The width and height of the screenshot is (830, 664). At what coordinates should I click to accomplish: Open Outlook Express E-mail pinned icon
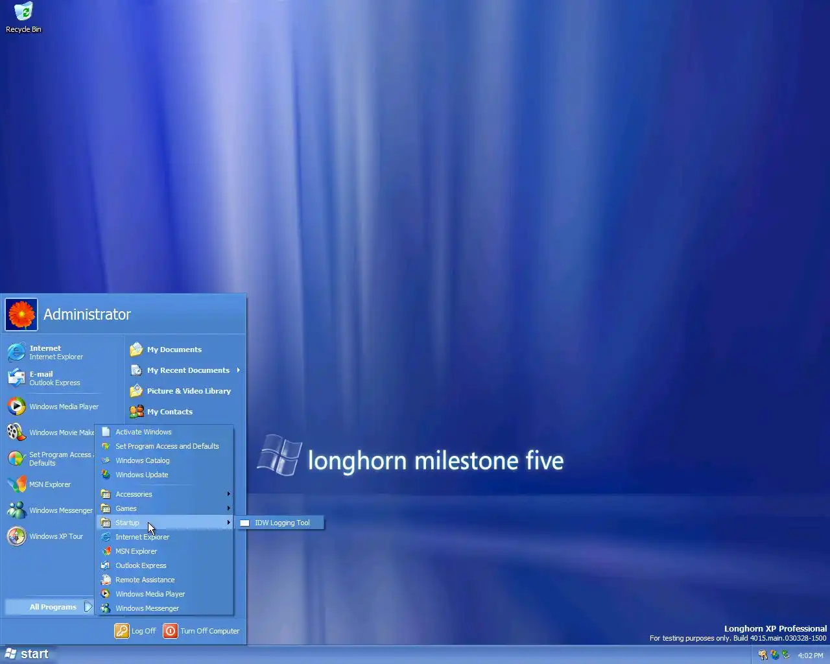[x=16, y=378]
